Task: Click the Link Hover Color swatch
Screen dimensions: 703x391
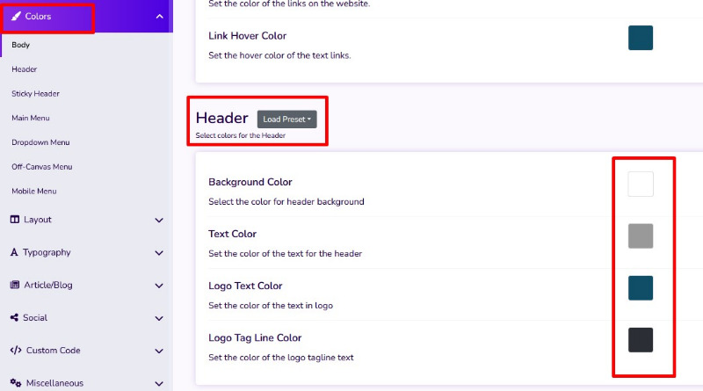Action: pos(641,38)
